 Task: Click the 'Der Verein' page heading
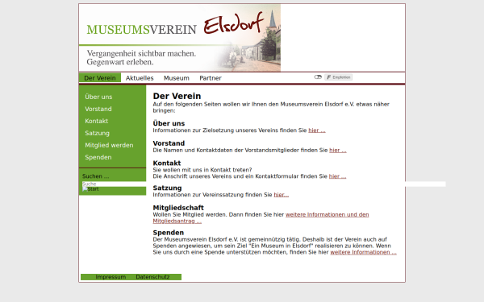(x=177, y=96)
